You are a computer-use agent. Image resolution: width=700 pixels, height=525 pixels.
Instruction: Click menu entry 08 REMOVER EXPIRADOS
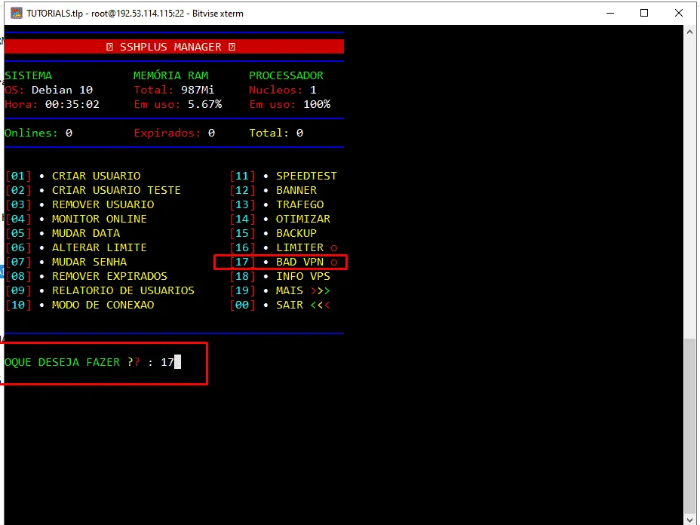(87, 276)
